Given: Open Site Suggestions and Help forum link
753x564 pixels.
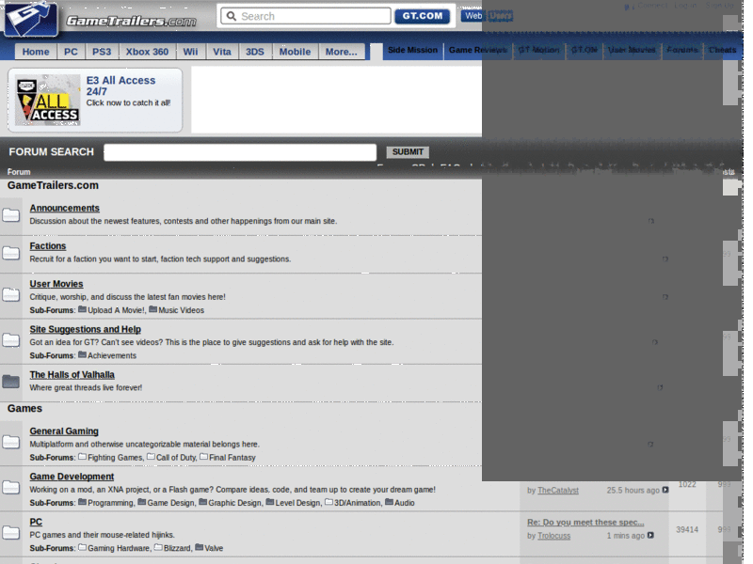Looking at the screenshot, I should coord(85,330).
